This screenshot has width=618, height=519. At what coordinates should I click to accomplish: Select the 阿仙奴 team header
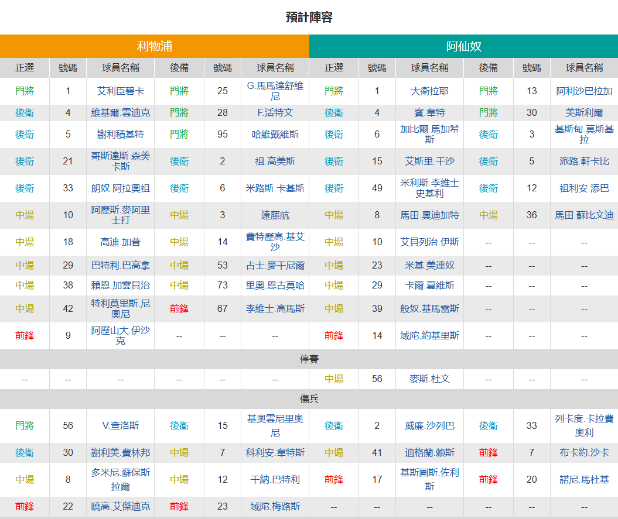pyautogui.click(x=463, y=46)
